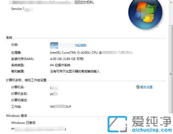Click the 笔和触摸 label
The height and width of the screenshot is (134, 173).
(18, 71)
